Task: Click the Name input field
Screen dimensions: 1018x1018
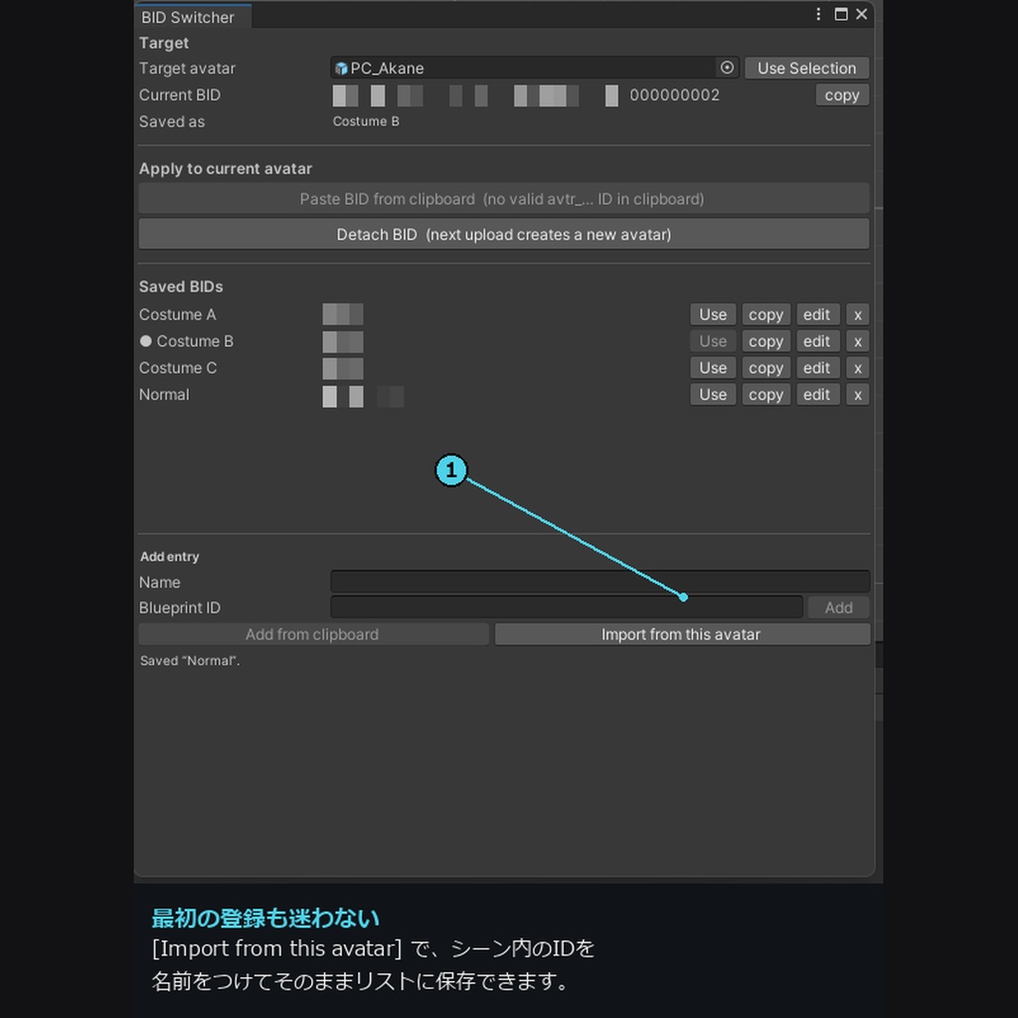Action: click(x=599, y=581)
